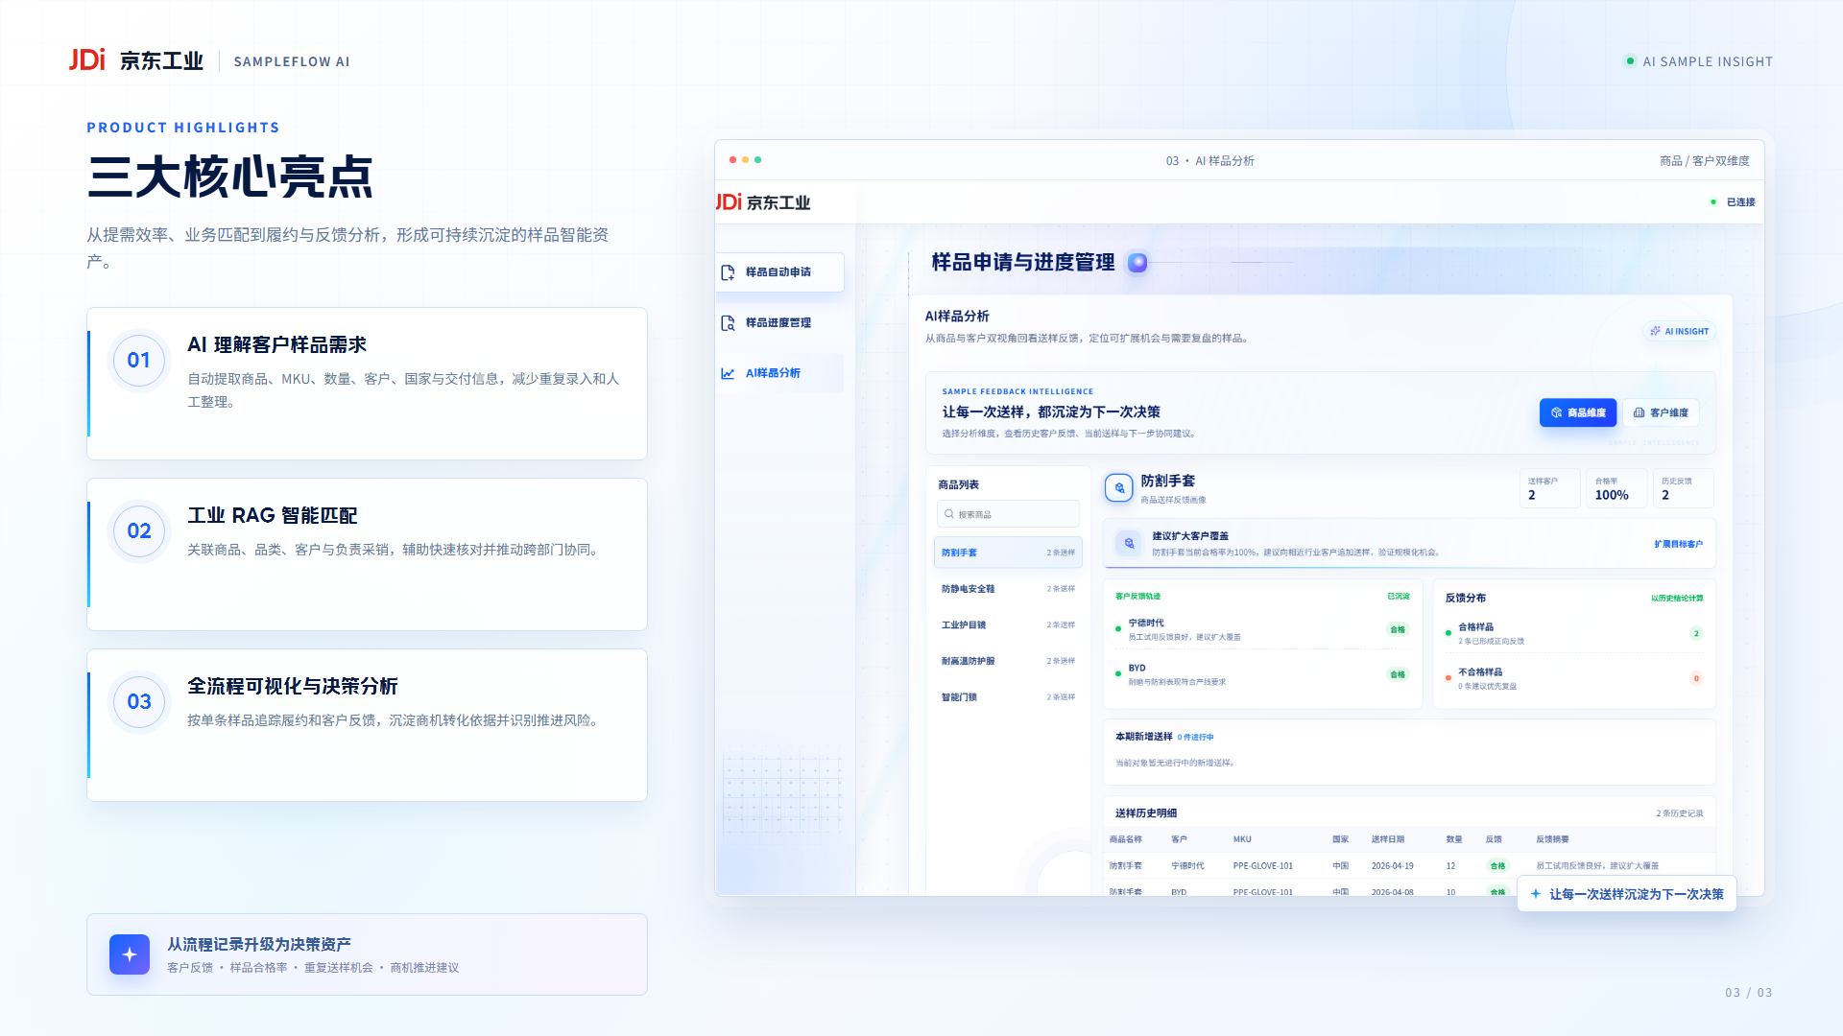Click the 03 number circle
Viewport: 1843px width, 1036px height.
point(139,701)
